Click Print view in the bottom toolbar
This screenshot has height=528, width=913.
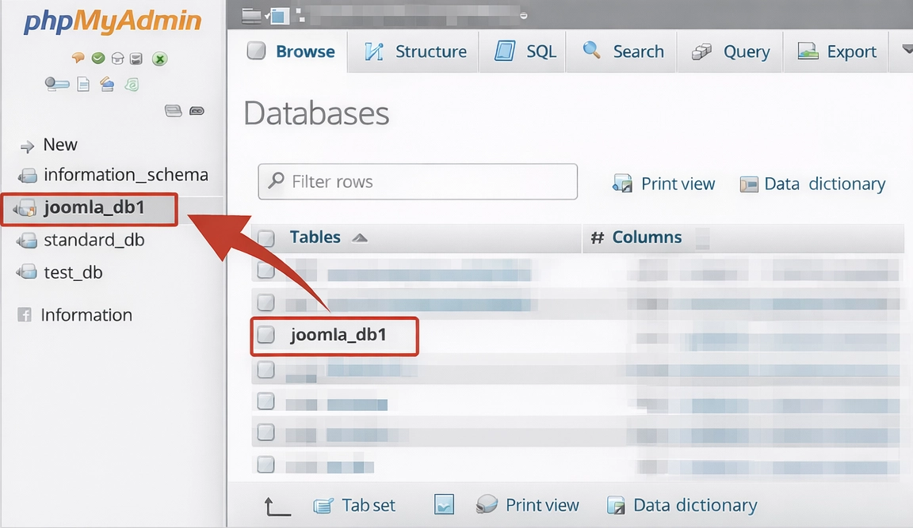click(528, 505)
